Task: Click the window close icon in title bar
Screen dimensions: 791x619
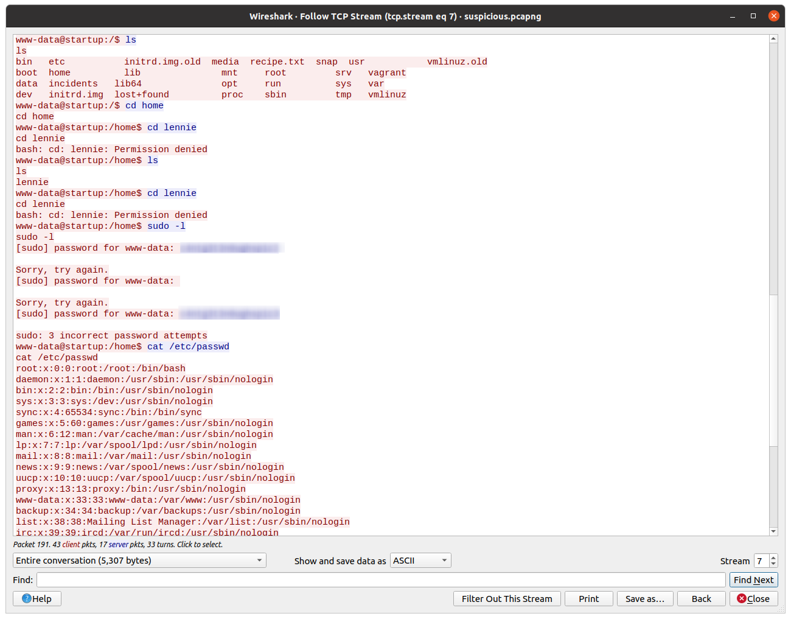Action: 773,16
